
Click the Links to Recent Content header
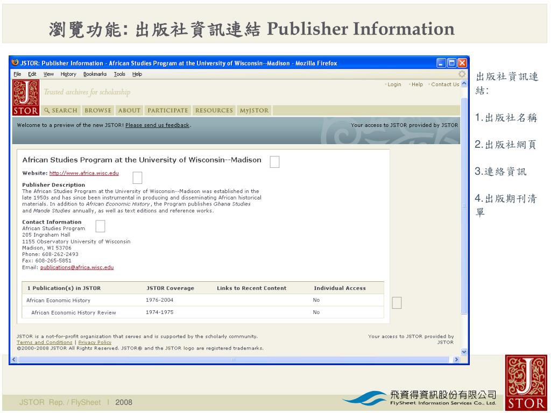(252, 288)
